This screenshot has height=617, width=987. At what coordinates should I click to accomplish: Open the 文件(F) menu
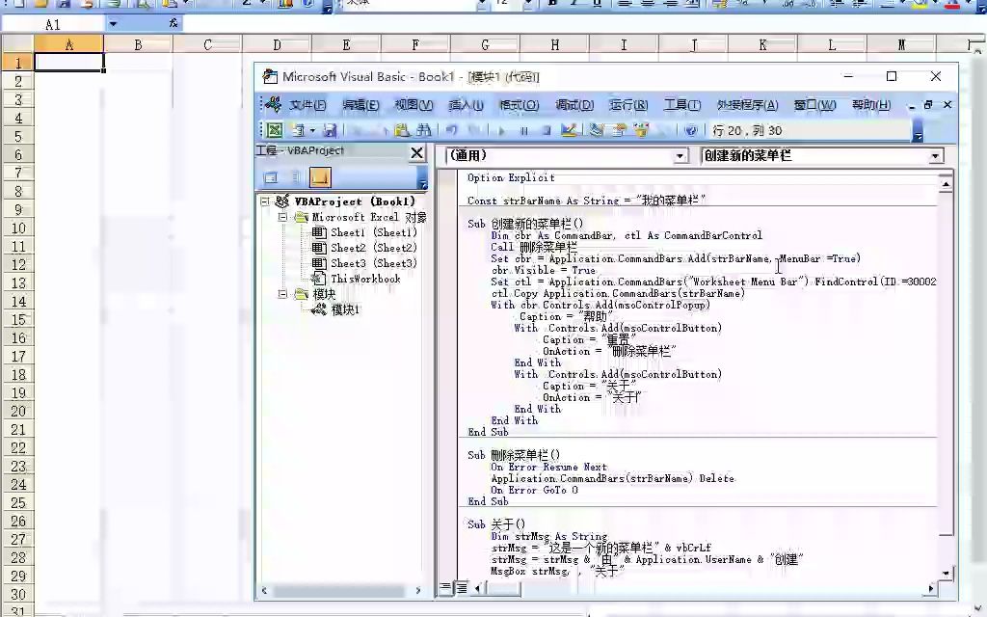coord(307,105)
